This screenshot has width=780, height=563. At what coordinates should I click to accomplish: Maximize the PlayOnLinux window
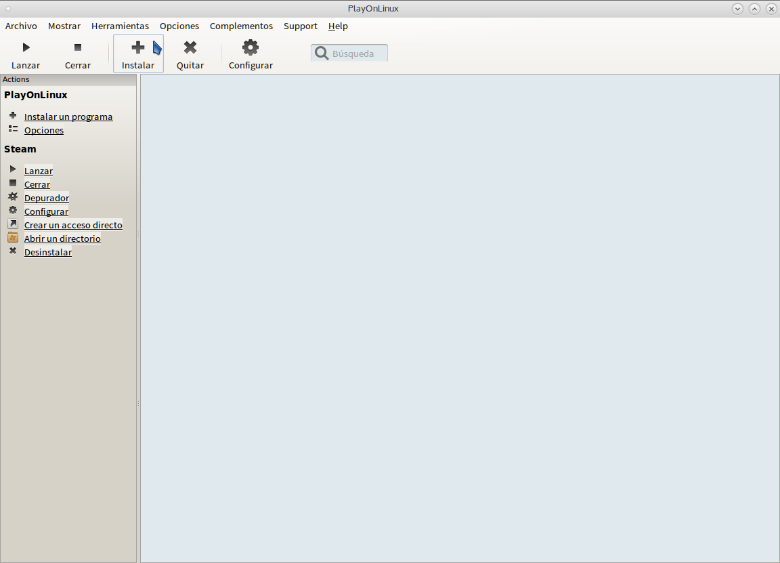coord(755,8)
